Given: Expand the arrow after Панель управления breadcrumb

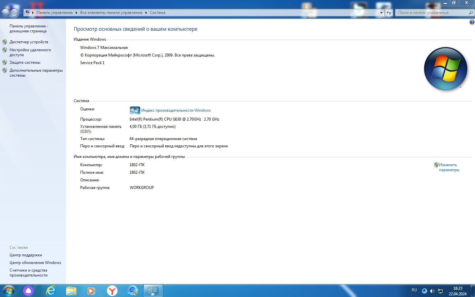Looking at the screenshot, I should pos(76,13).
